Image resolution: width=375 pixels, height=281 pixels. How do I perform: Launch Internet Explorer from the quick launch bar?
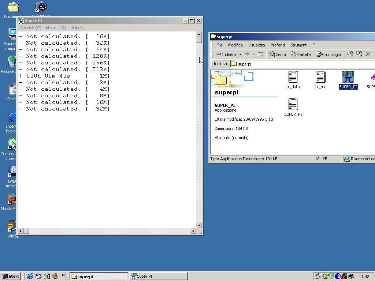[30, 276]
